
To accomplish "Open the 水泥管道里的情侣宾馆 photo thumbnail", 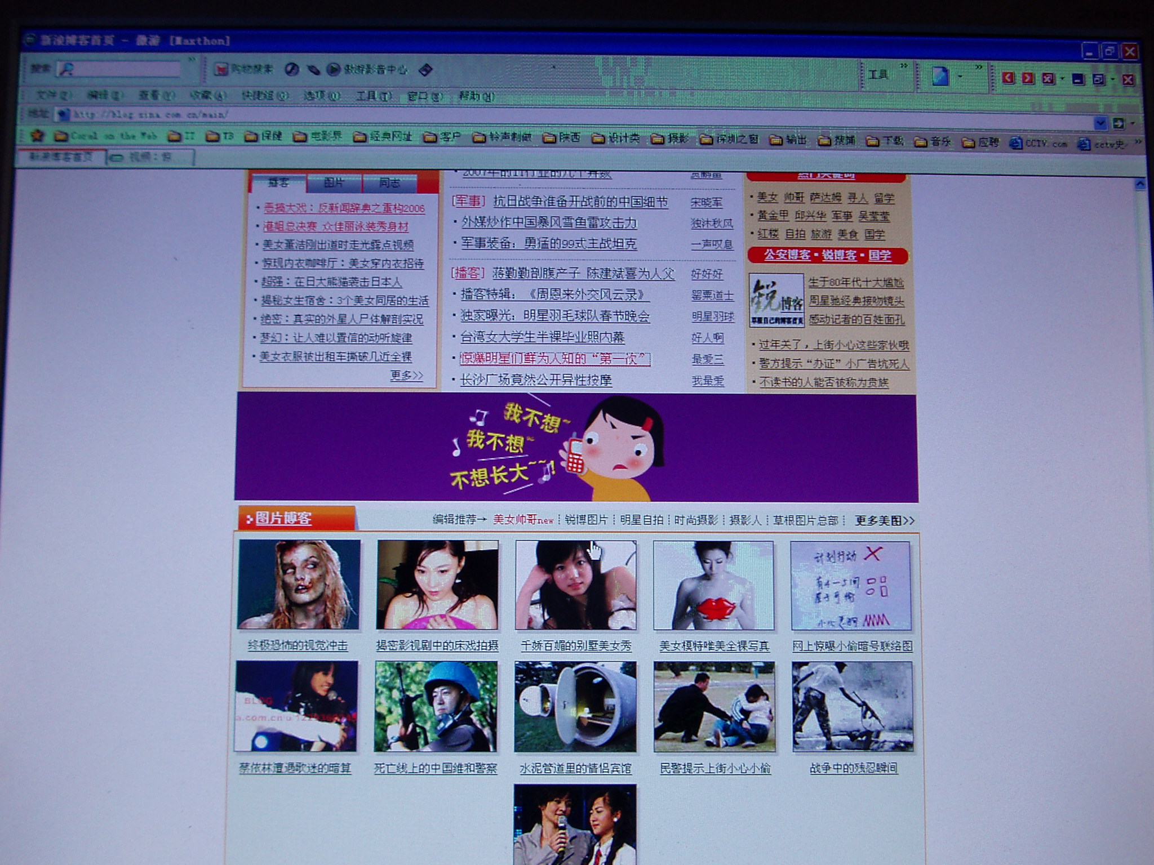I will point(575,707).
